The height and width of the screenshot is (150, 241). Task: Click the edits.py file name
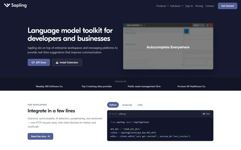tap(122, 114)
